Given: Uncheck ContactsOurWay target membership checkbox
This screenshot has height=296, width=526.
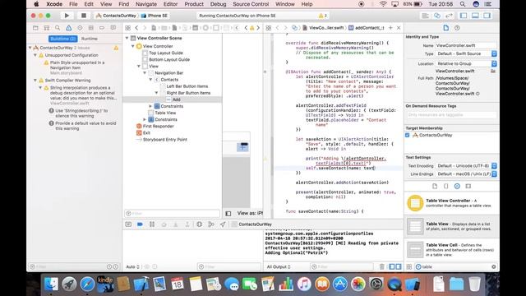Looking at the screenshot, I should (x=408, y=135).
